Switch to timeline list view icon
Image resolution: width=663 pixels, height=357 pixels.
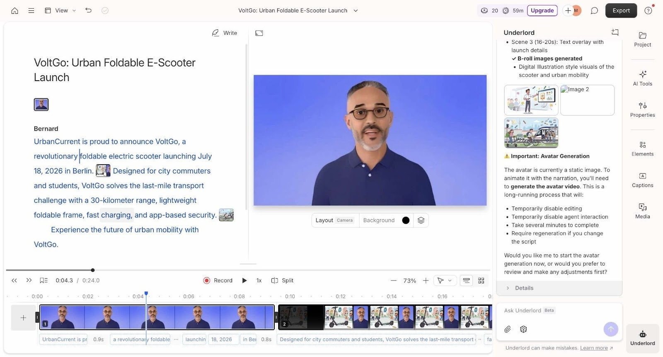click(x=466, y=280)
